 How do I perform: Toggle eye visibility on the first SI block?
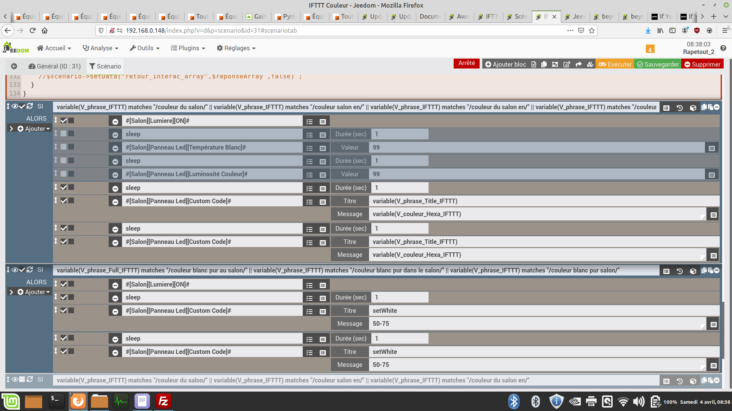point(14,107)
